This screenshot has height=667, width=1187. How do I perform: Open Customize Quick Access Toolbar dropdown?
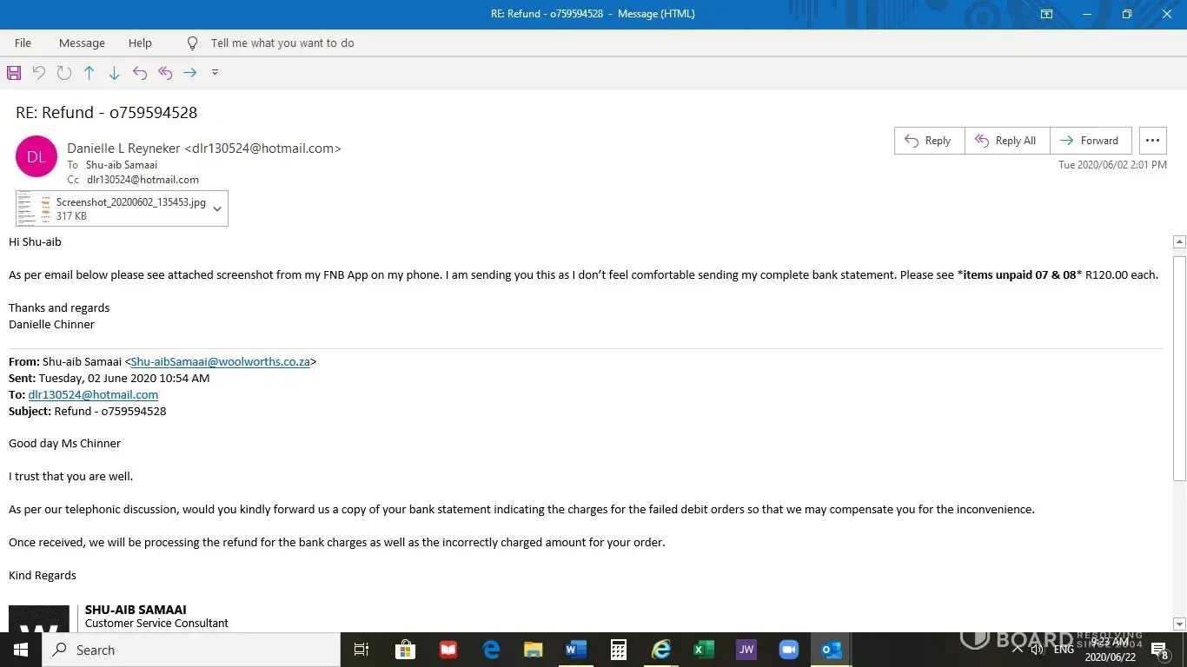(216, 72)
